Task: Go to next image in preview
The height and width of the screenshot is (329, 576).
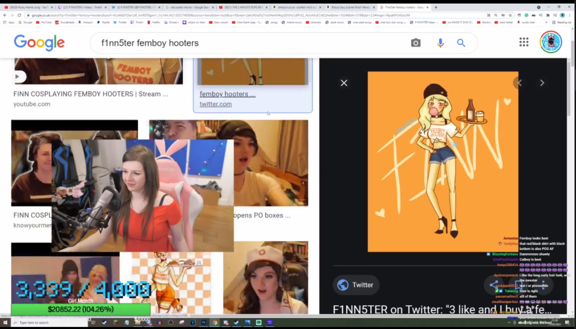Action: (542, 83)
